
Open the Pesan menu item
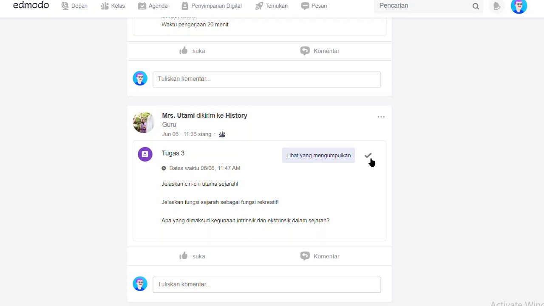pyautogui.click(x=314, y=6)
